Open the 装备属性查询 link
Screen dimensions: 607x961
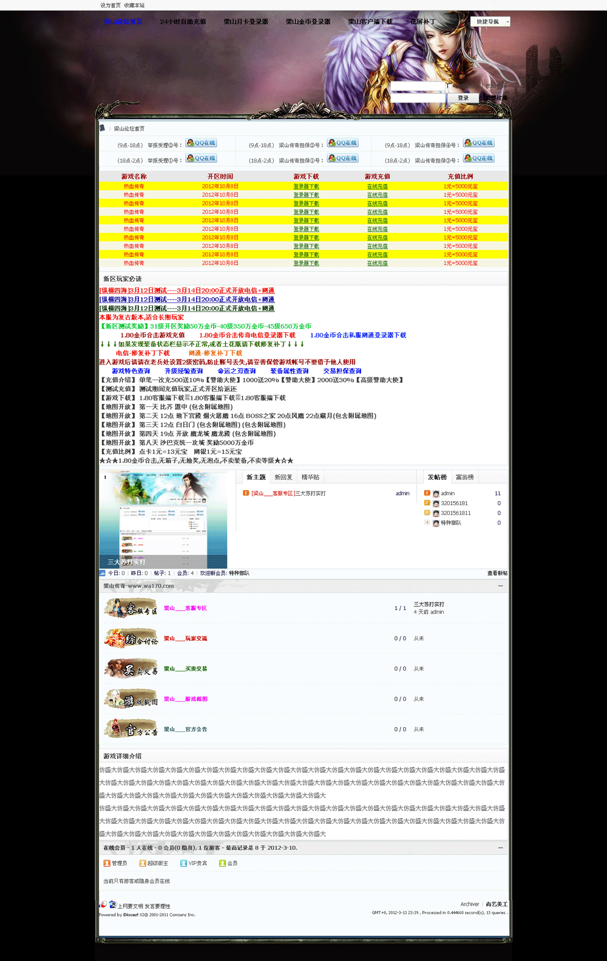290,371
